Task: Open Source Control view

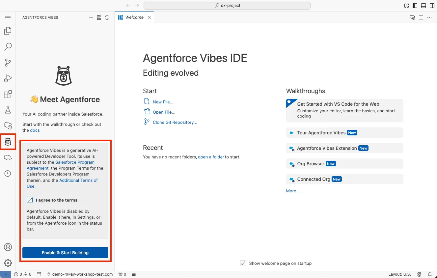Action: pos(8,63)
